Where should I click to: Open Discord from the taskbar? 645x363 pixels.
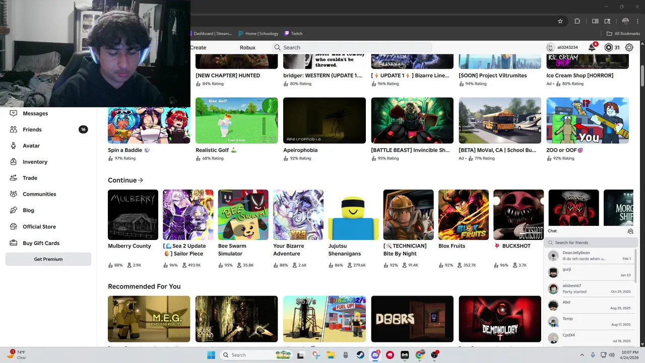(x=375, y=355)
